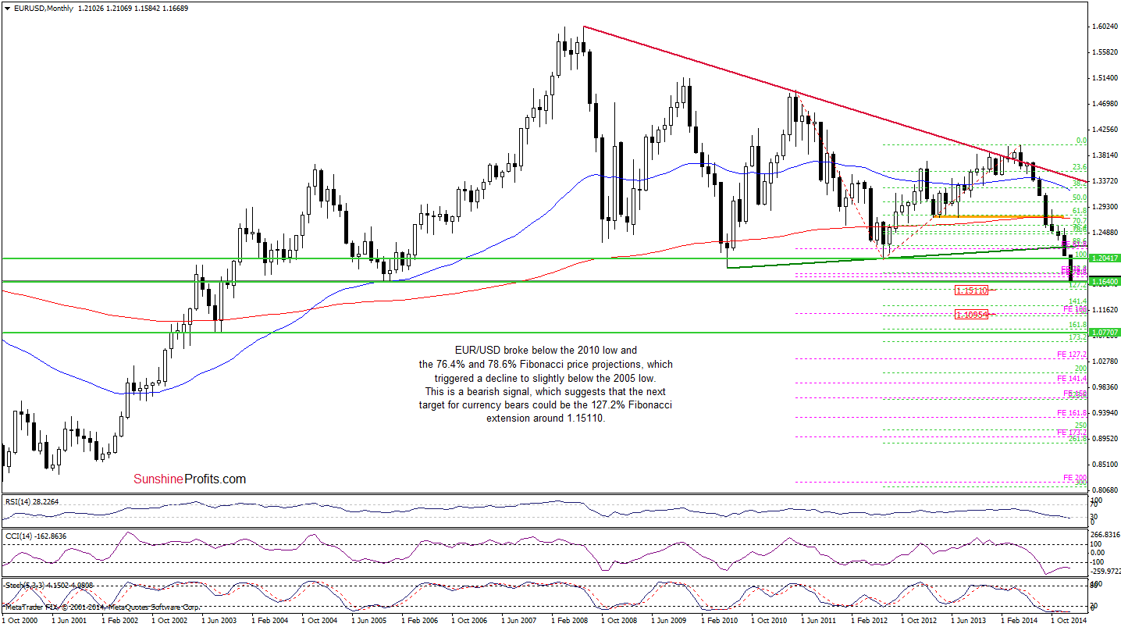Click the 50.0 Fibonacci retracement label
The width and height of the screenshot is (1121, 627).
tap(1080, 198)
